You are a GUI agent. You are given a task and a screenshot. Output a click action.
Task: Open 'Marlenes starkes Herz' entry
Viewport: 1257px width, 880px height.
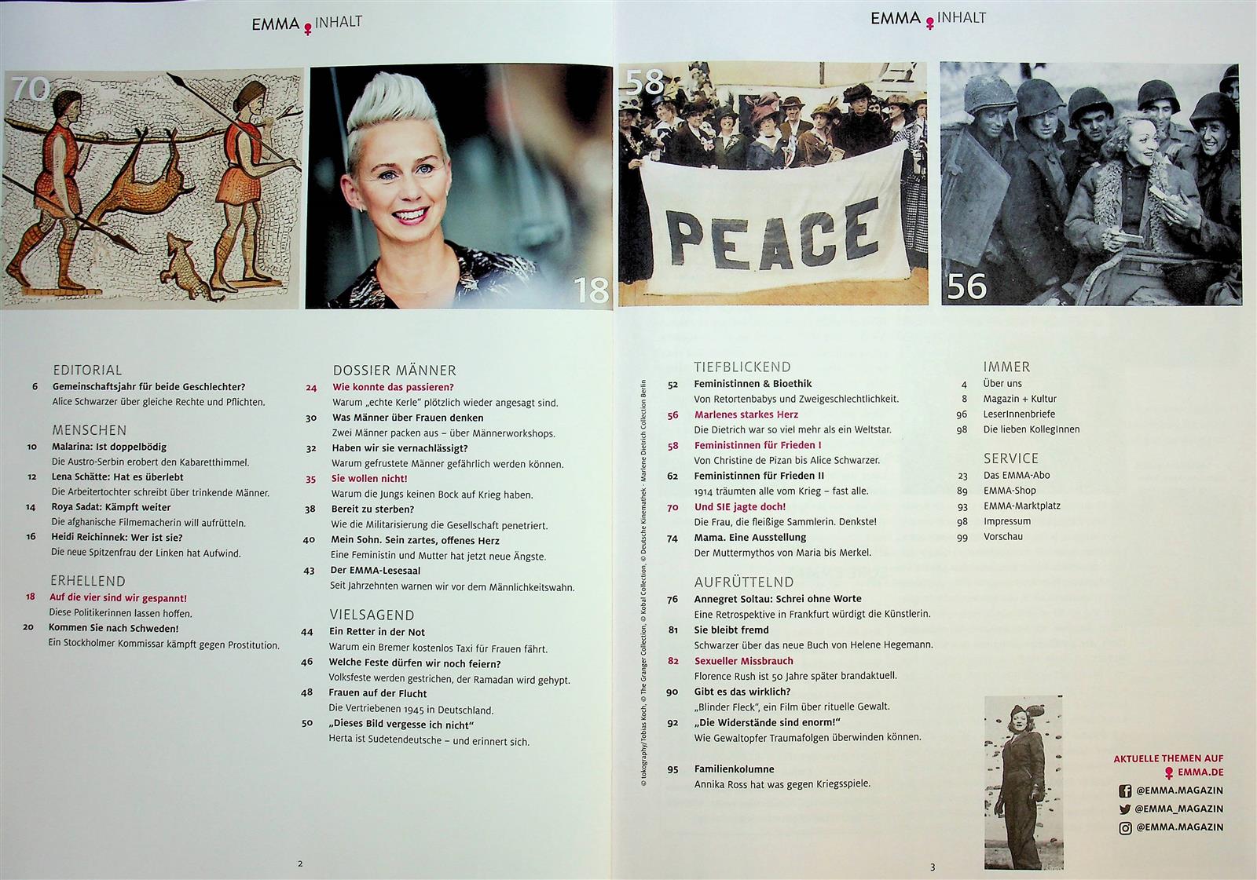pos(746,414)
